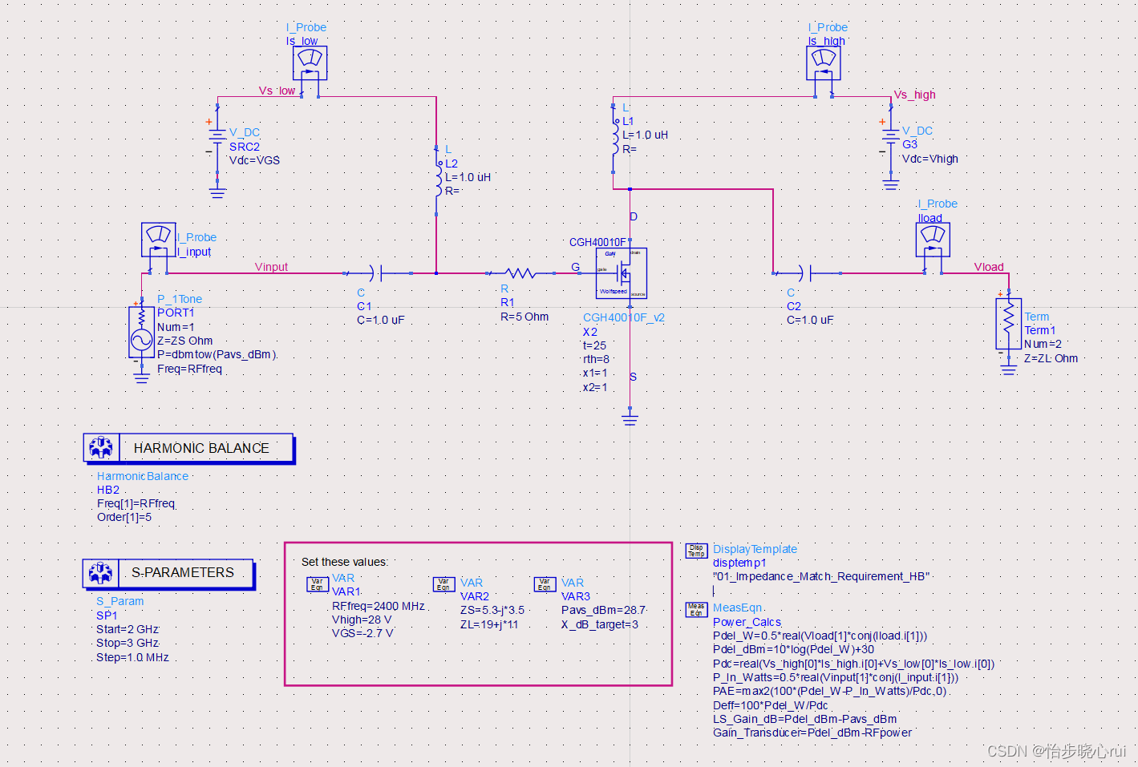Select the Iload current probe symbol
This screenshot has width=1138, height=767.
click(x=933, y=239)
